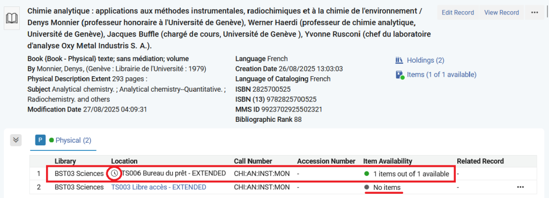Click green availability dot in row 1
The image size is (549, 198).
[x=367, y=173]
